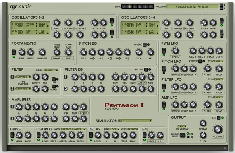Click the PWM LFO OSC 1 knob

[x=193, y=51]
